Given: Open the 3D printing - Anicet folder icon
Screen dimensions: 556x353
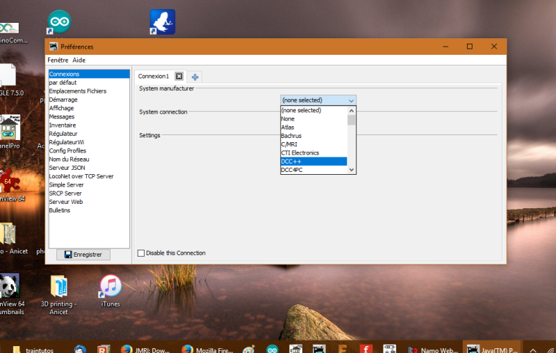Looking at the screenshot, I should coord(59,286).
